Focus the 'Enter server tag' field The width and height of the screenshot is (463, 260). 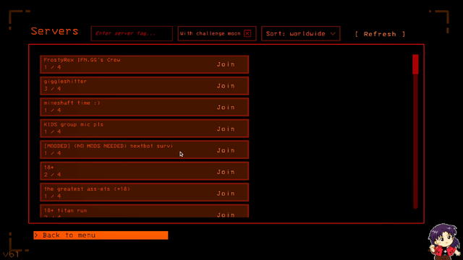click(x=132, y=33)
